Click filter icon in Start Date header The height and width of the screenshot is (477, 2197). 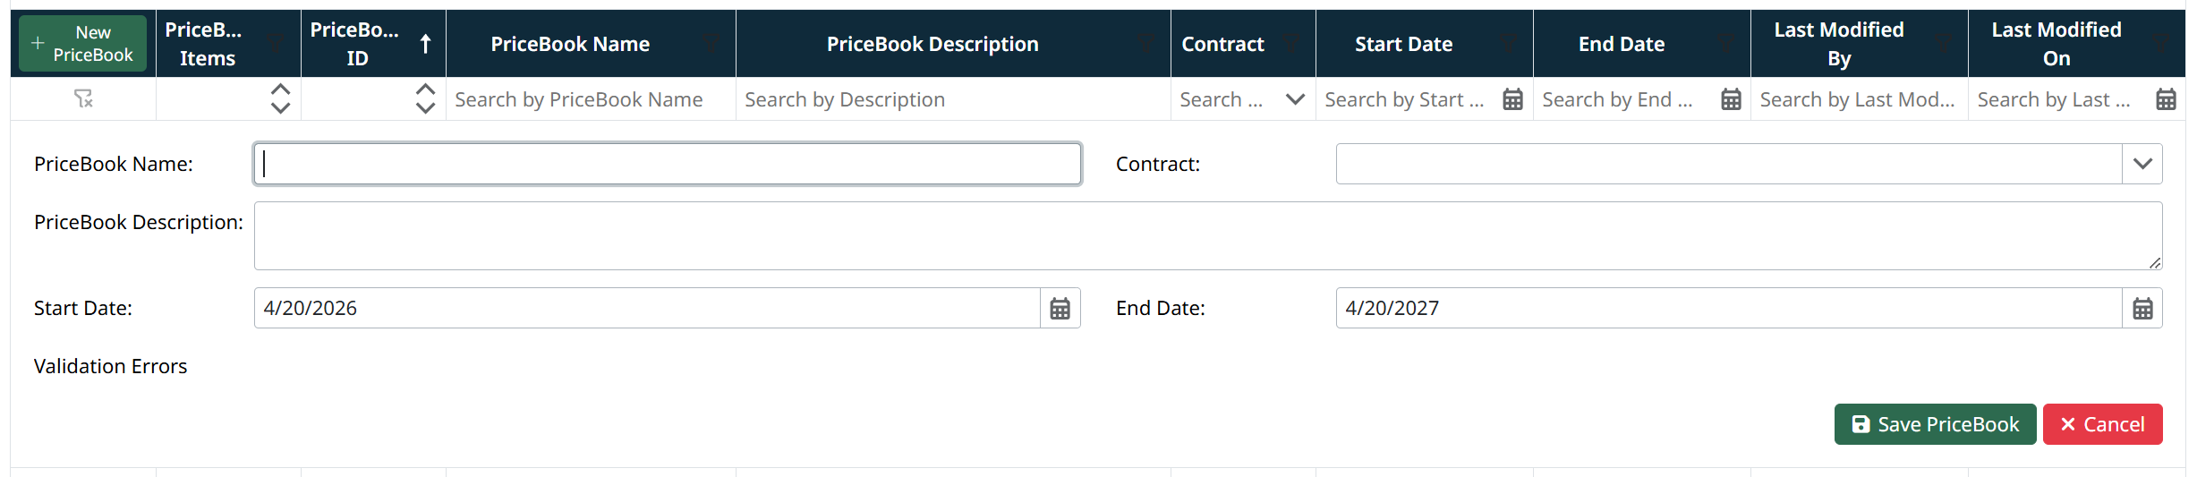(x=1510, y=42)
